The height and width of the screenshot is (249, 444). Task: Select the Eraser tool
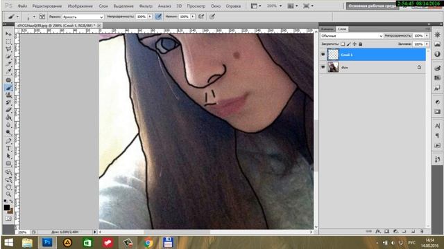(x=8, y=110)
